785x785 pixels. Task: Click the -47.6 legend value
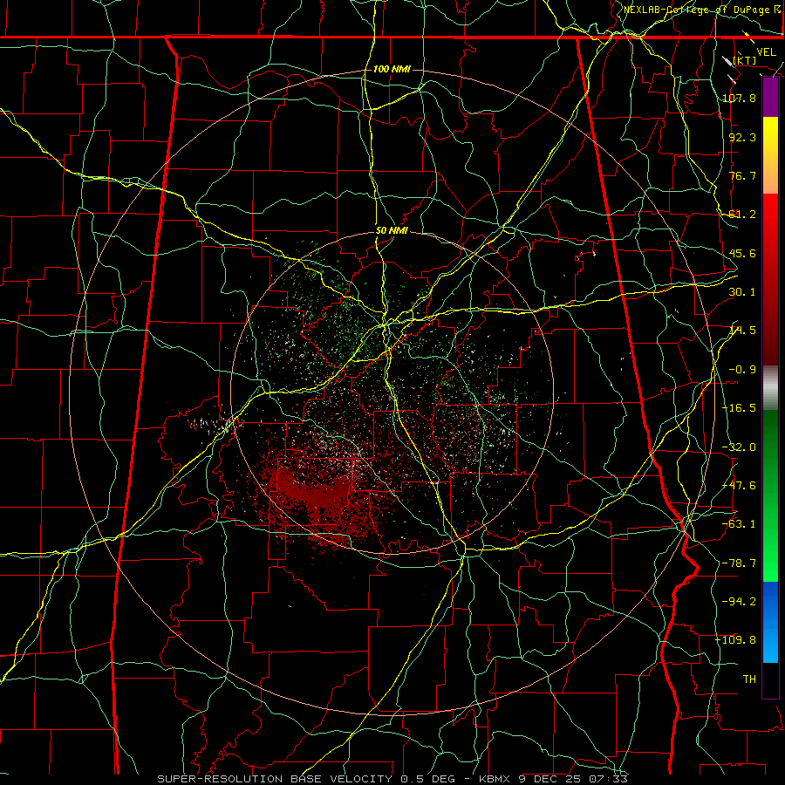tap(739, 486)
